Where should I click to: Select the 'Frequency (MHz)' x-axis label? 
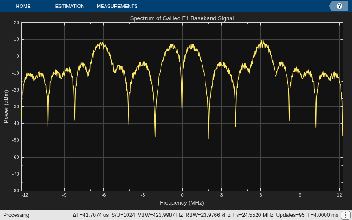point(182,203)
